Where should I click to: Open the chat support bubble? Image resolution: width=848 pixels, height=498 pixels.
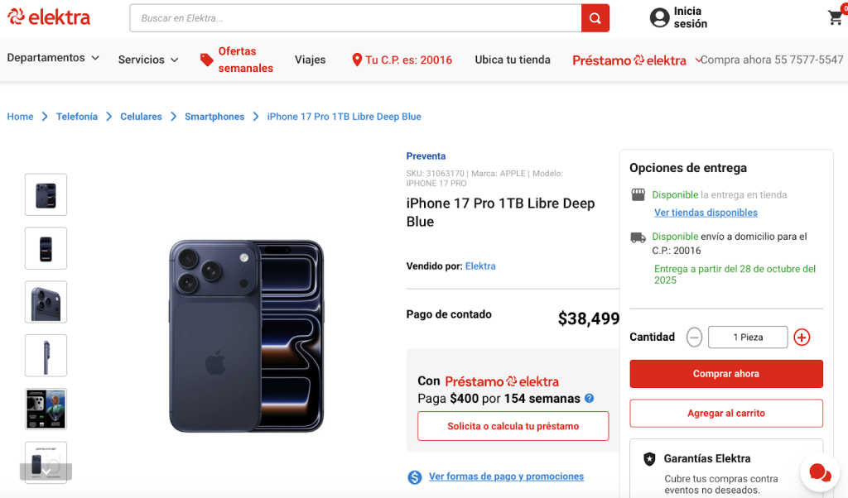click(x=819, y=472)
